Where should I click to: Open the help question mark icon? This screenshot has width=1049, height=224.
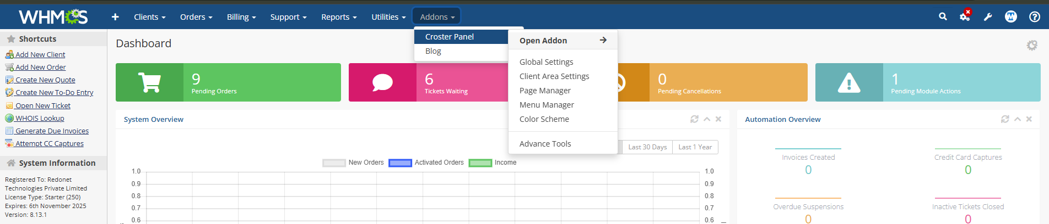coord(1035,16)
